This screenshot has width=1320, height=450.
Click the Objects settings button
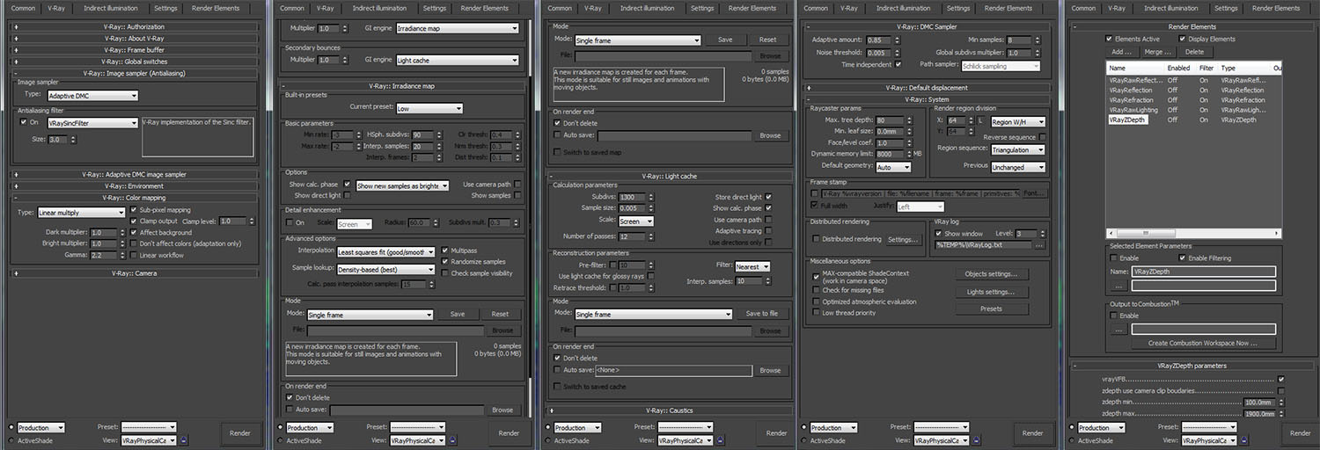(x=991, y=274)
